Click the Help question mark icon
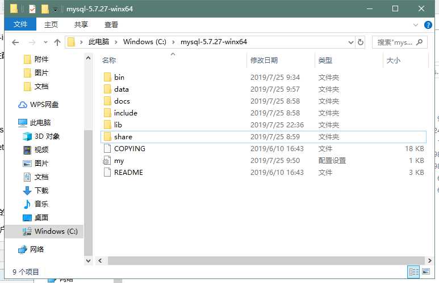 [428, 25]
